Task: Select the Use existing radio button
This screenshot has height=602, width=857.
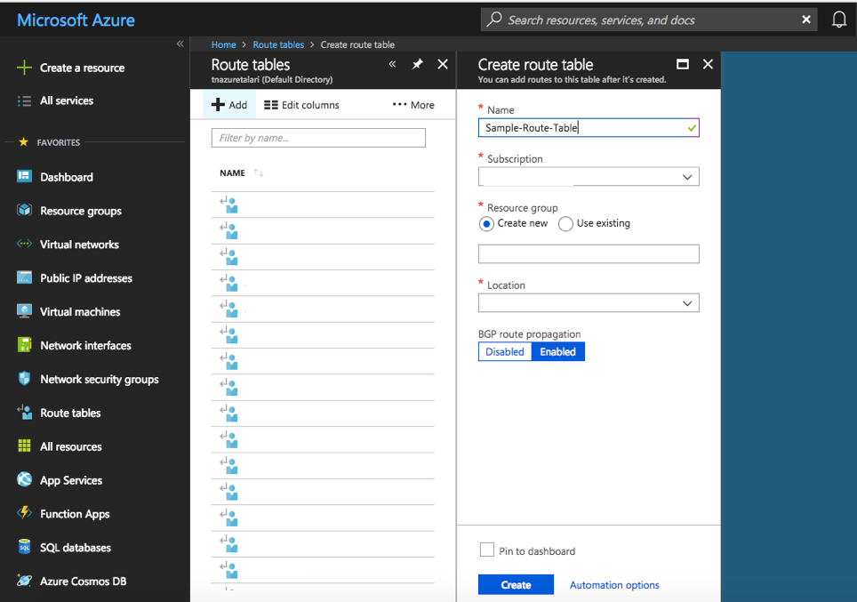Action: (565, 224)
